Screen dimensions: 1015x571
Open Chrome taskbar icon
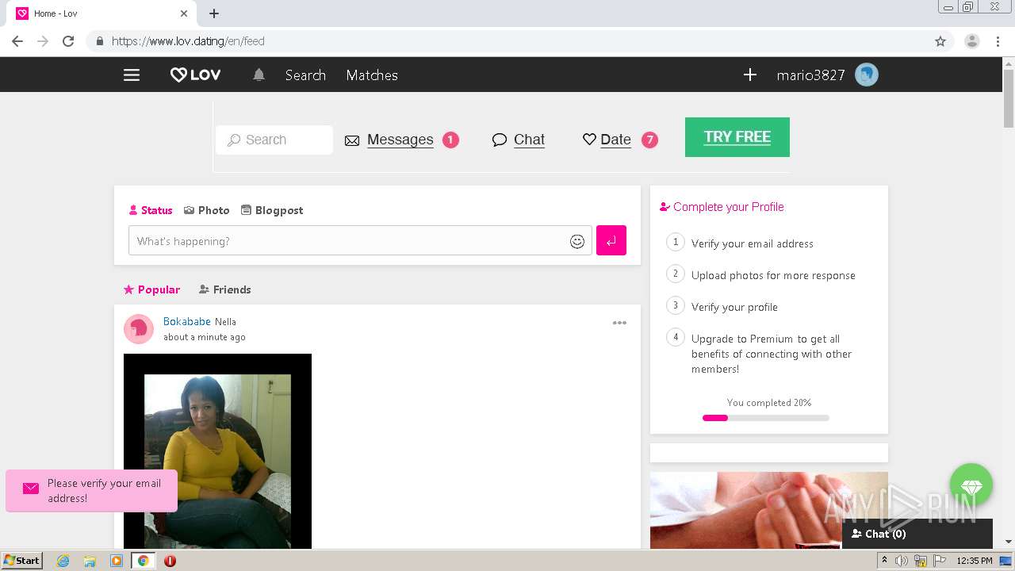(143, 561)
